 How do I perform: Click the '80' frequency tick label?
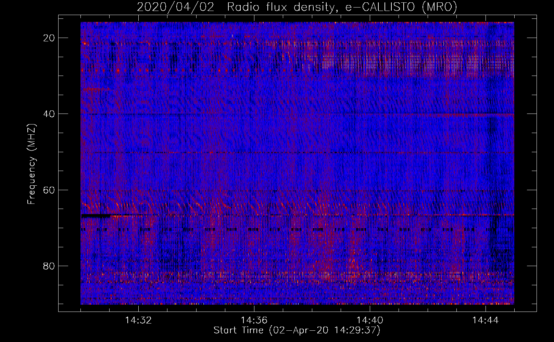tap(49, 266)
